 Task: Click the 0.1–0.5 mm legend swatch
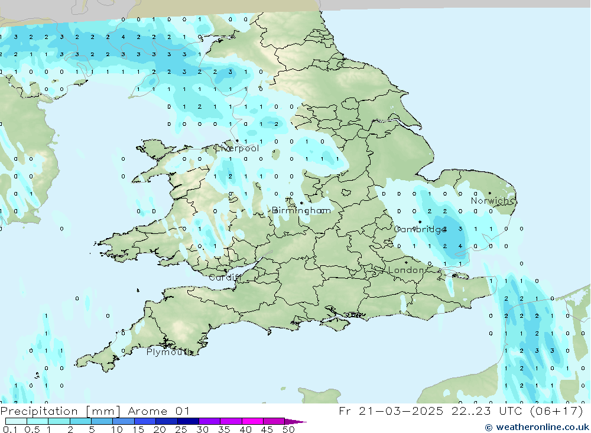[16, 421]
